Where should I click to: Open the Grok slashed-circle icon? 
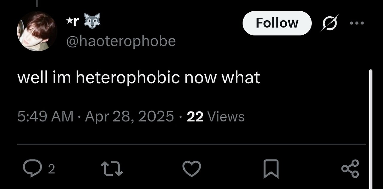tap(330, 23)
